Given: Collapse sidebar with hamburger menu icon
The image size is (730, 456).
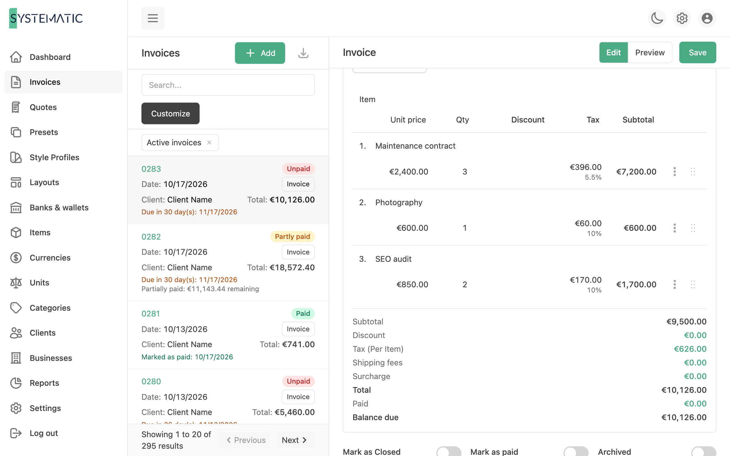Looking at the screenshot, I should (x=153, y=18).
